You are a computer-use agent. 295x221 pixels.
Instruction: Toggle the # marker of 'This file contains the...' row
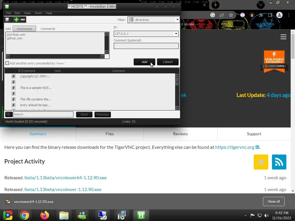[x=13, y=99]
